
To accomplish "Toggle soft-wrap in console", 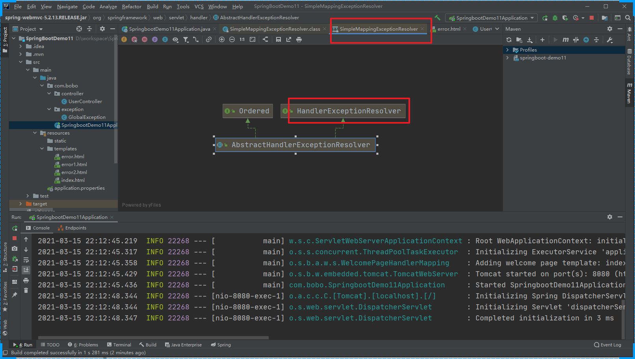I will click(26, 260).
